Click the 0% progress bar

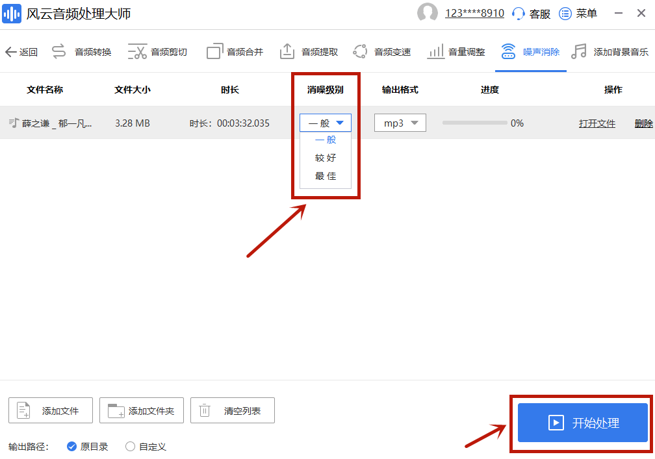(474, 122)
